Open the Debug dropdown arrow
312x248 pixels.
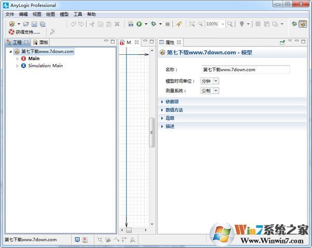coord(160,24)
